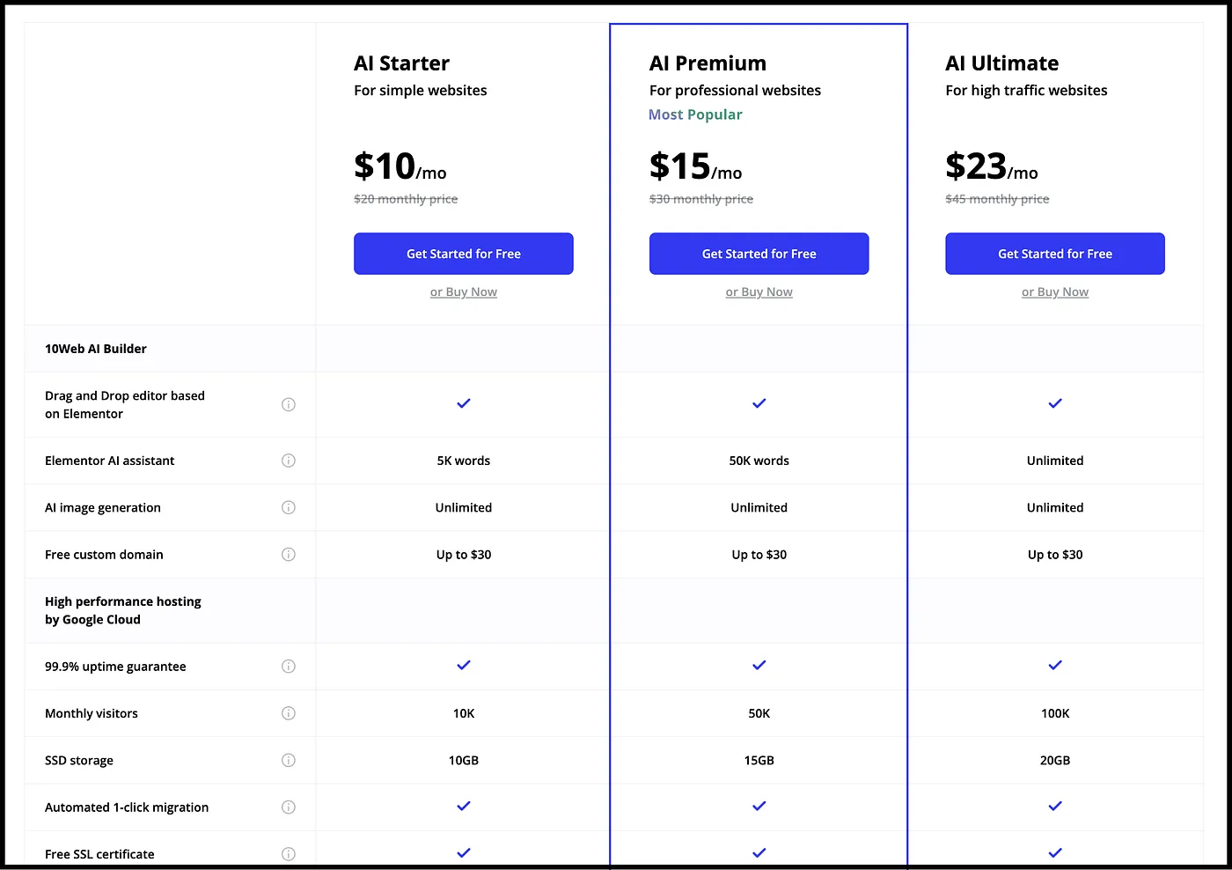Click info icon next to SSD storage
The image size is (1232, 870).
[x=288, y=760]
